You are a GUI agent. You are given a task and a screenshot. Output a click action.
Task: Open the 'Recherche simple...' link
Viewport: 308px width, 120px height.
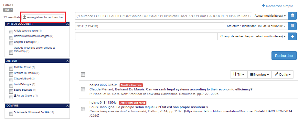(x=279, y=6)
